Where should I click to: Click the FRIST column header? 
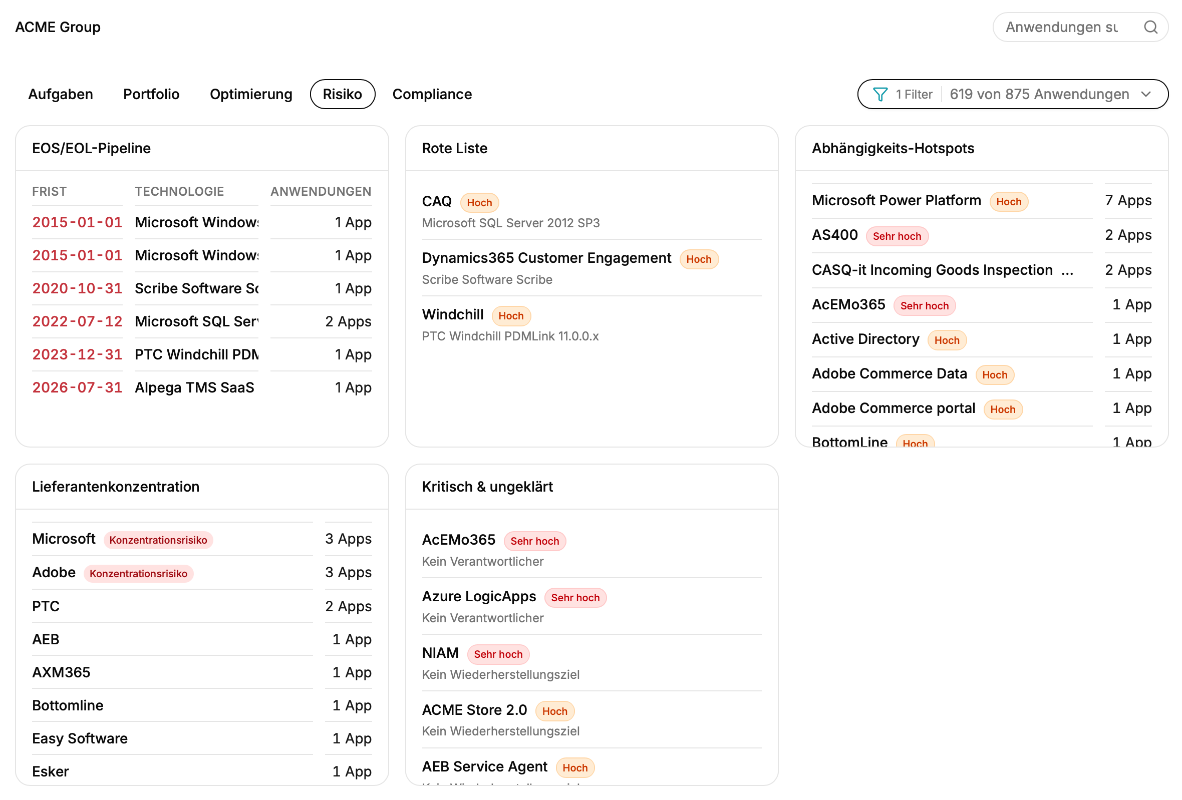(x=50, y=192)
